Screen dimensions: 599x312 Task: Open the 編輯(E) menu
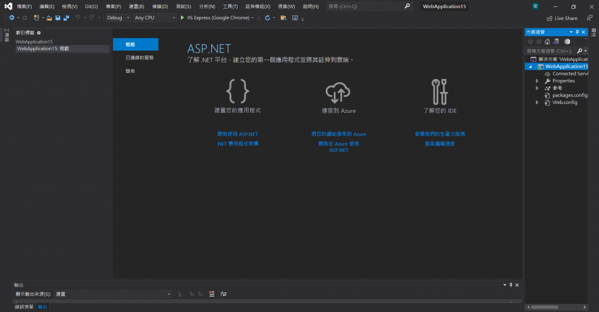click(47, 6)
